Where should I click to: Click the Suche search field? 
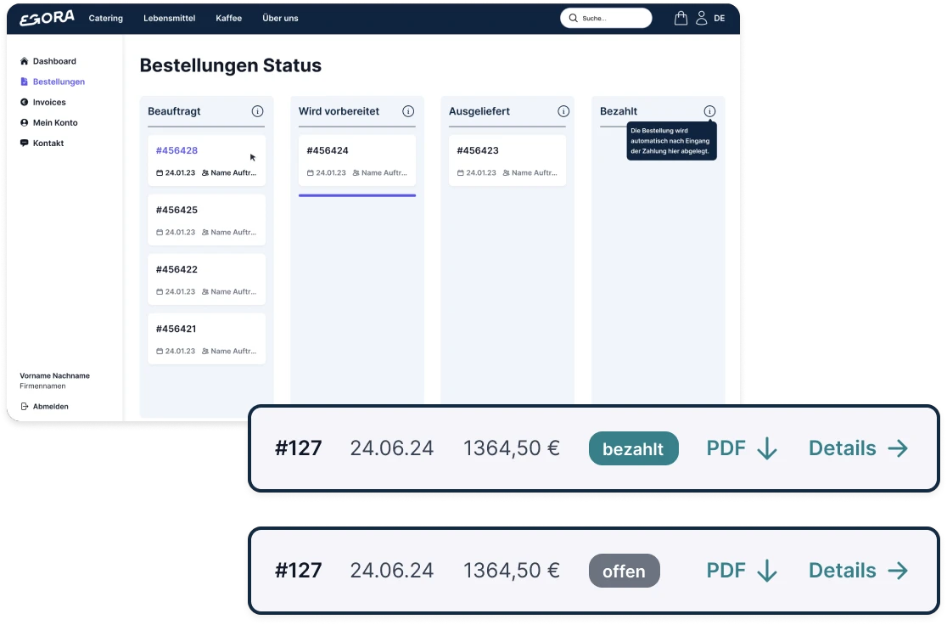611,18
